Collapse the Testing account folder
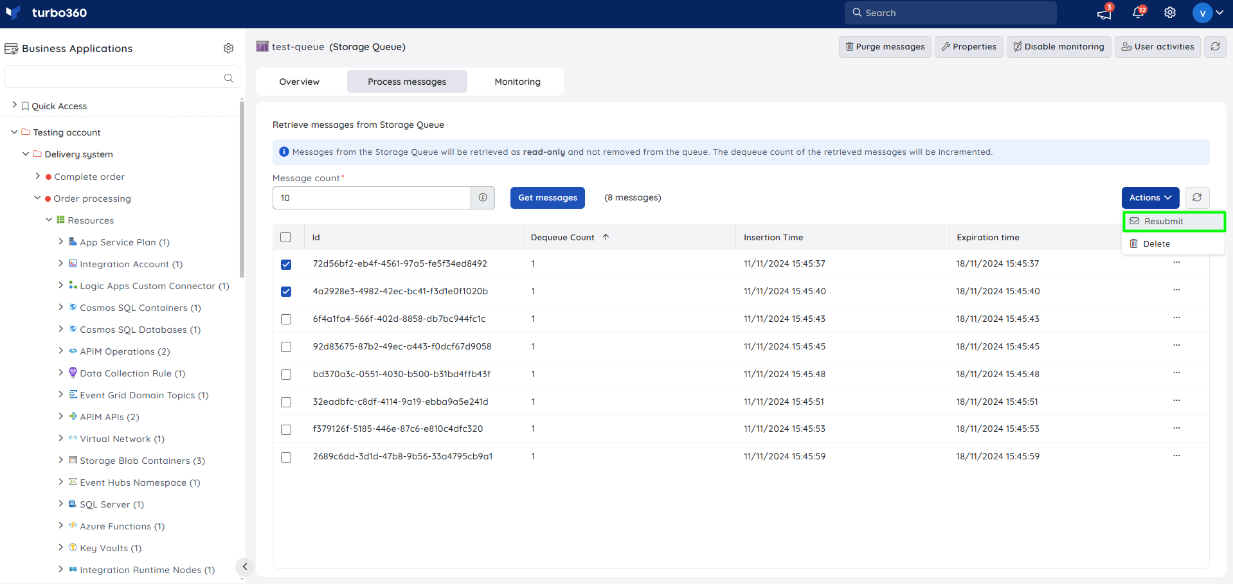This screenshot has height=584, width=1233. (x=14, y=132)
